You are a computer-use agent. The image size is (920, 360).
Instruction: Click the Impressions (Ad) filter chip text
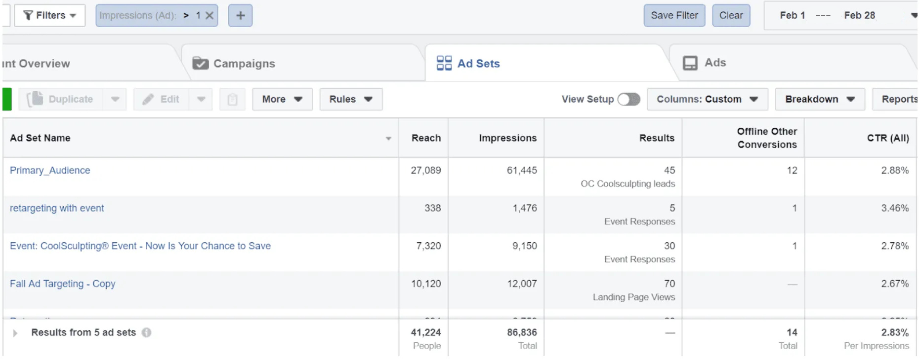[x=138, y=15]
